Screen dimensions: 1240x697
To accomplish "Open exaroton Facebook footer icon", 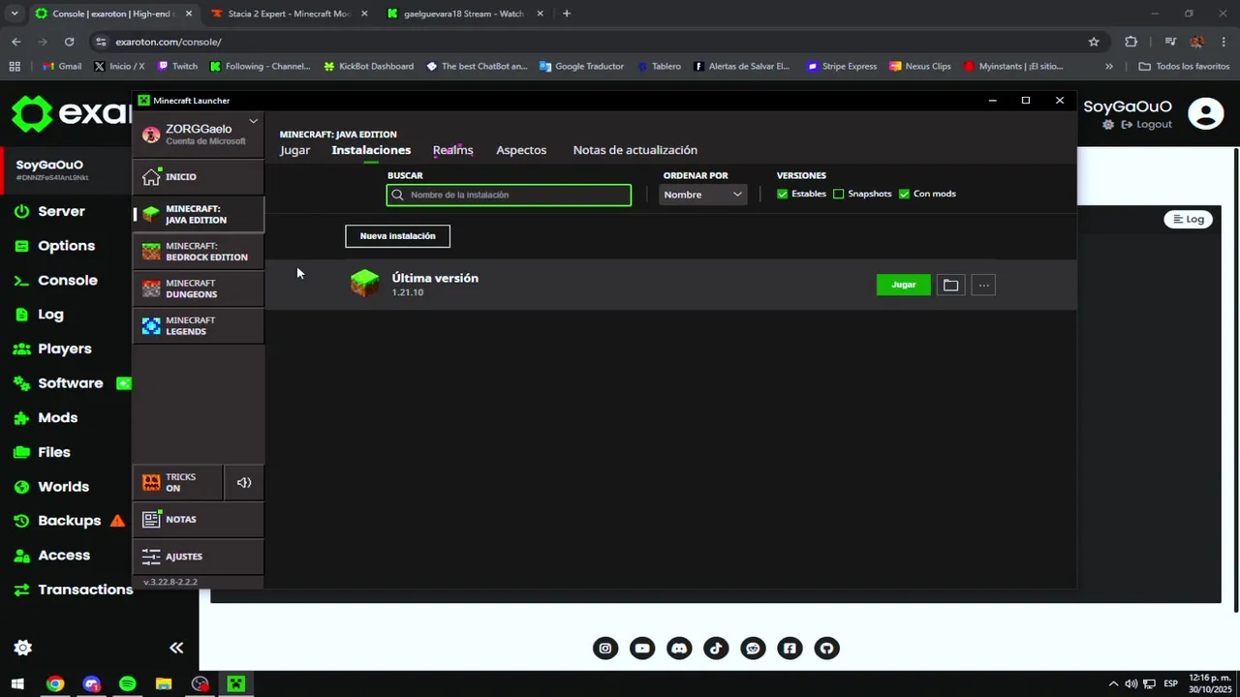I will point(790,649).
